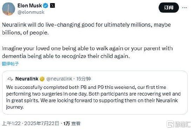Viewport: 193px width, 130px height.
Task: Click the X affiliation badge icon
Action: pos(52,6)
